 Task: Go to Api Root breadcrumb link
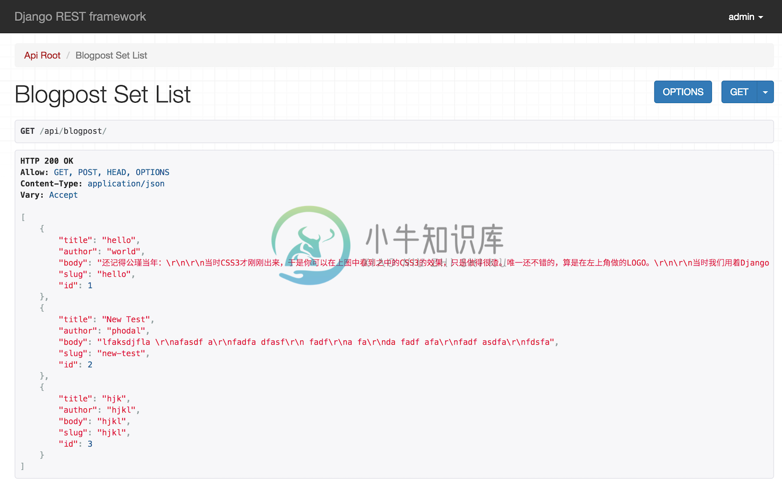[43, 56]
